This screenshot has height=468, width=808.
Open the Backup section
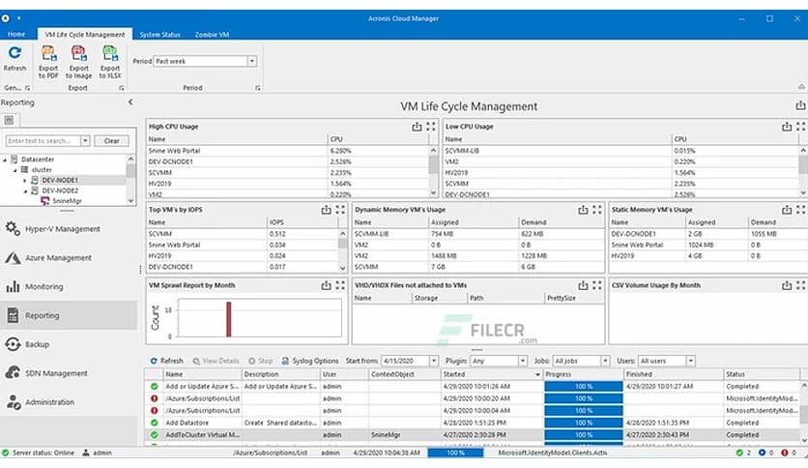(69, 344)
